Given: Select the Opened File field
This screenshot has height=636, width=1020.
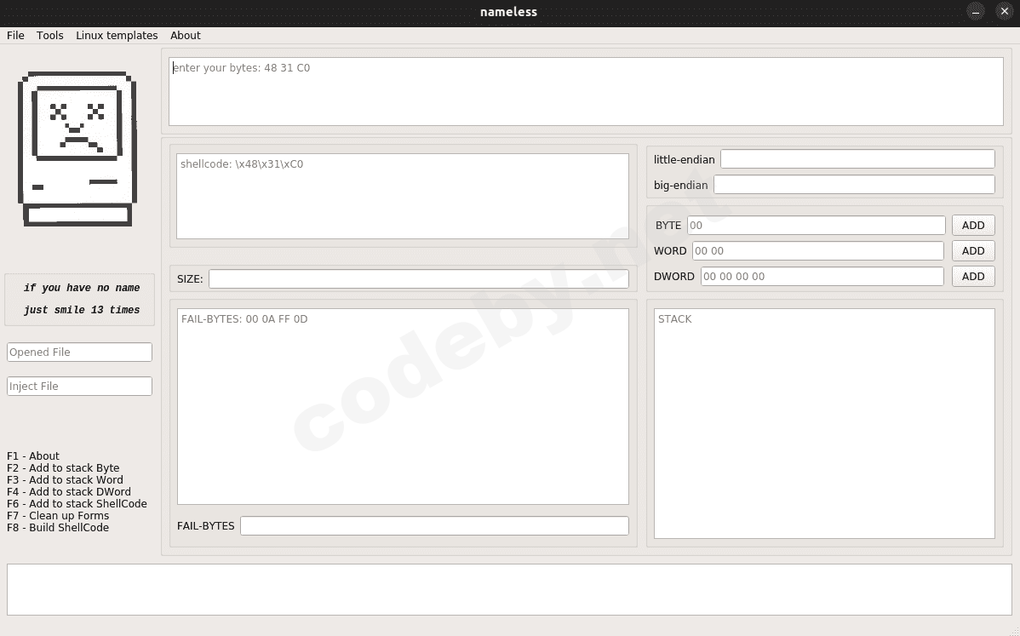Looking at the screenshot, I should pyautogui.click(x=79, y=352).
